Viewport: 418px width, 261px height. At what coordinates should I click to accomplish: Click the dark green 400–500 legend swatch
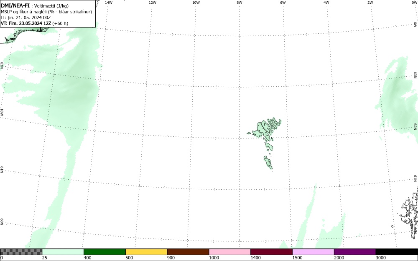104,252
